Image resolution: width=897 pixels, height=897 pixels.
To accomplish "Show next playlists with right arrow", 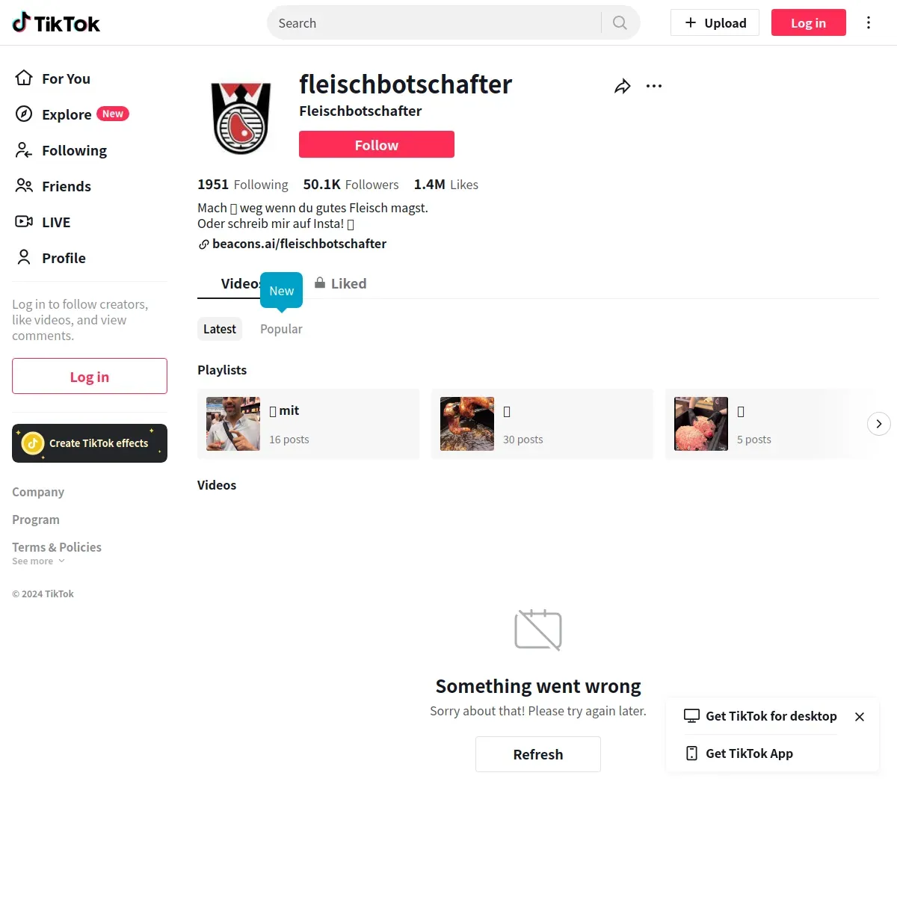I will tap(879, 424).
